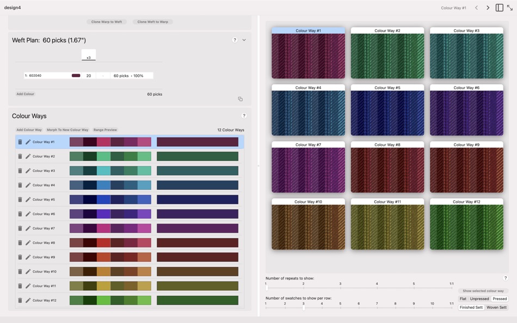Delete Colour Way #10 with trash icon
517x323 pixels.
[x=20, y=271]
